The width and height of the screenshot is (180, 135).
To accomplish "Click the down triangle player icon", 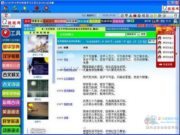I will pyautogui.click(x=126, y=16).
